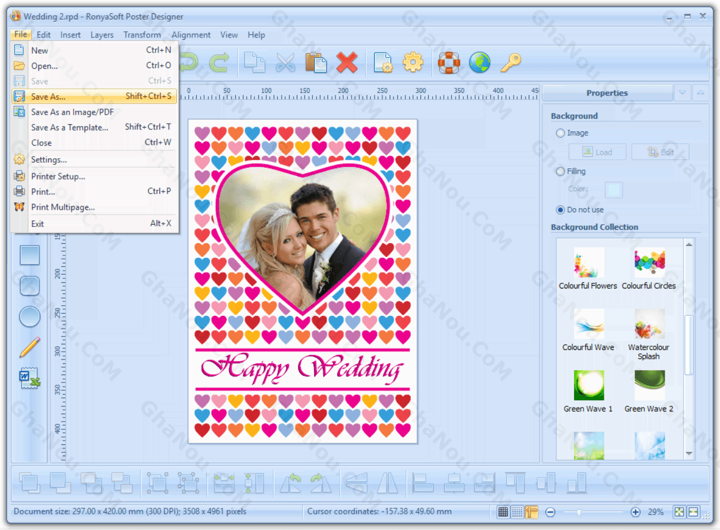The width and height of the screenshot is (720, 530).
Task: Select the Rectangle shape tool
Action: (30, 255)
